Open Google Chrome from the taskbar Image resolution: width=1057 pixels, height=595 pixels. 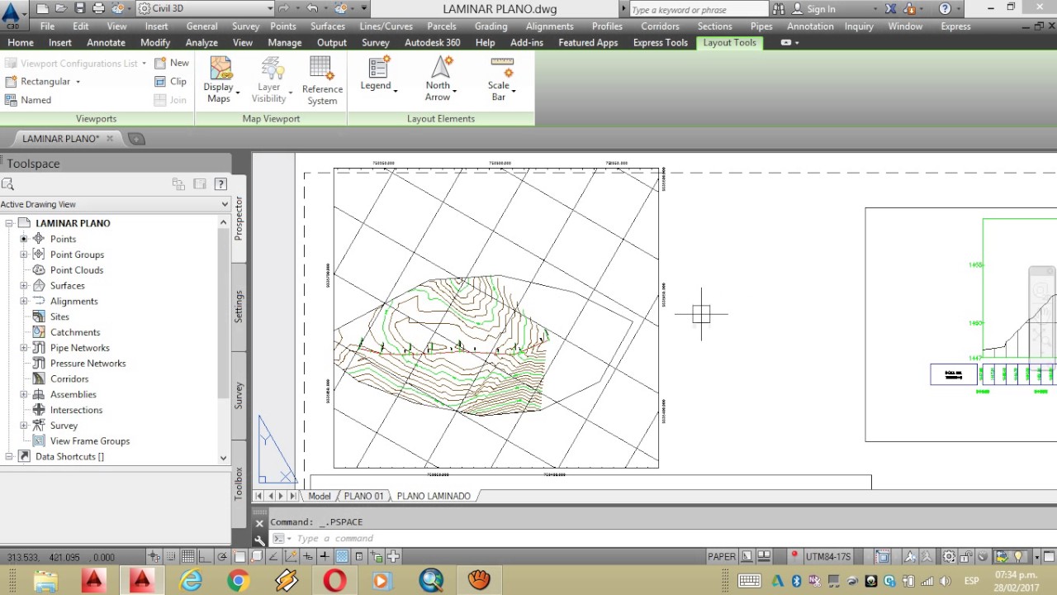pyautogui.click(x=239, y=579)
